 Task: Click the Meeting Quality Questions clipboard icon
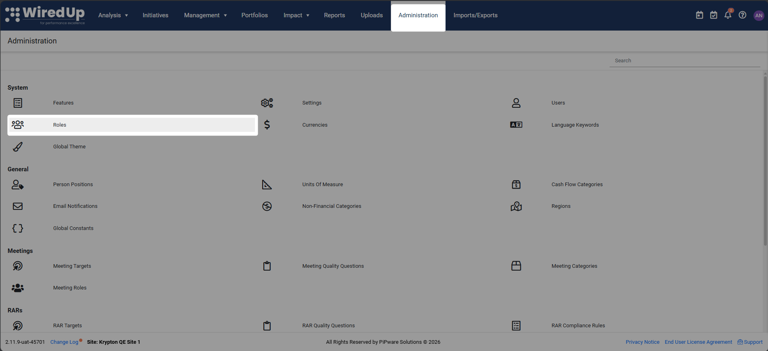coord(267,266)
